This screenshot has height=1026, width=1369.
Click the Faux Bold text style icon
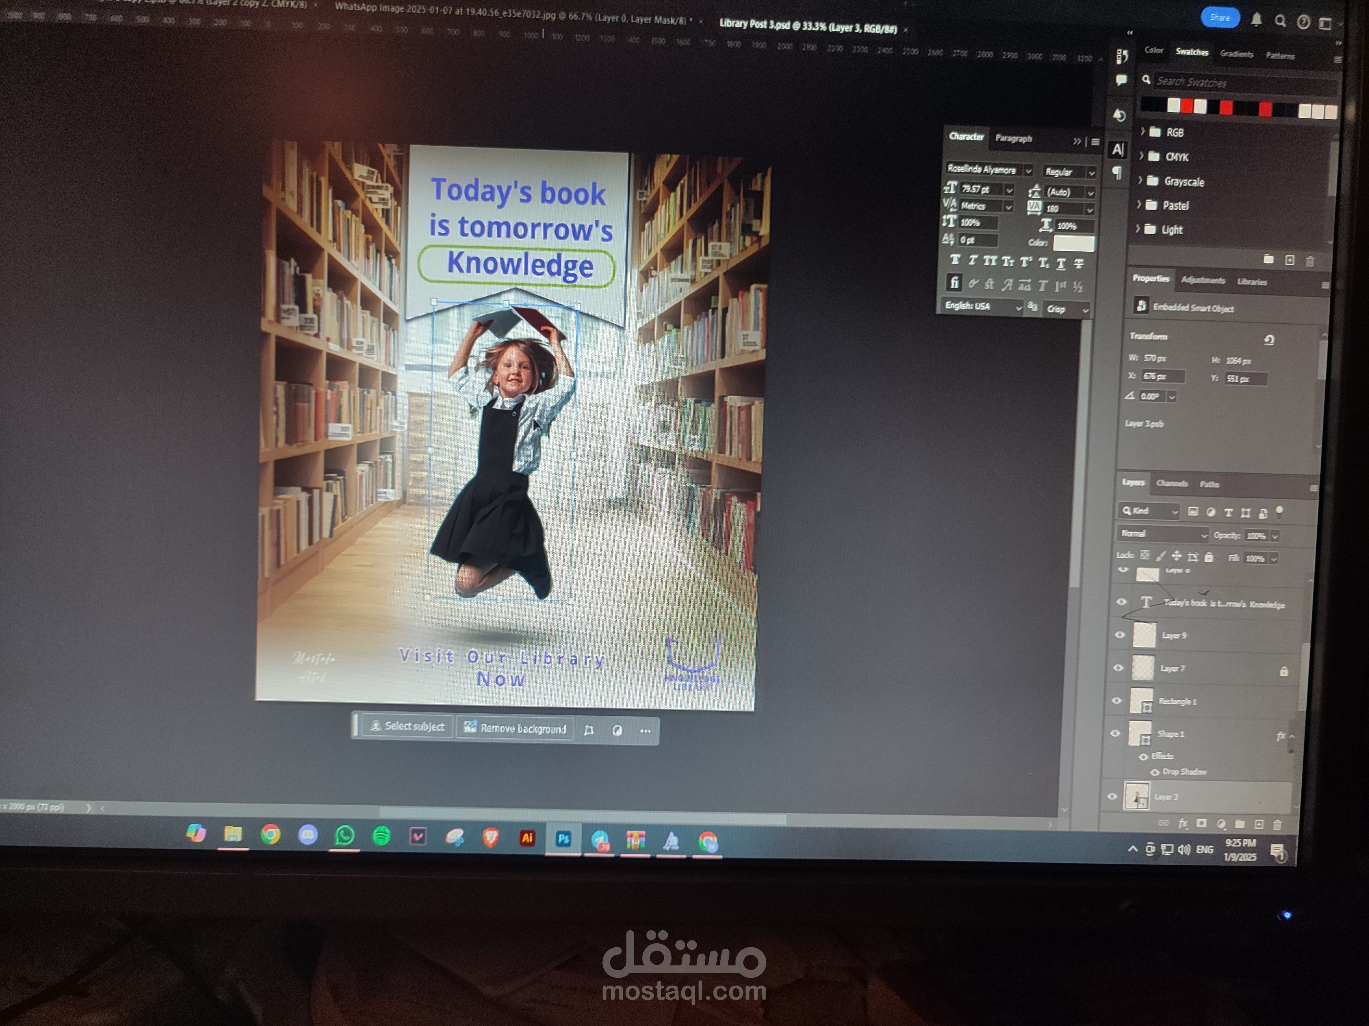tap(955, 260)
